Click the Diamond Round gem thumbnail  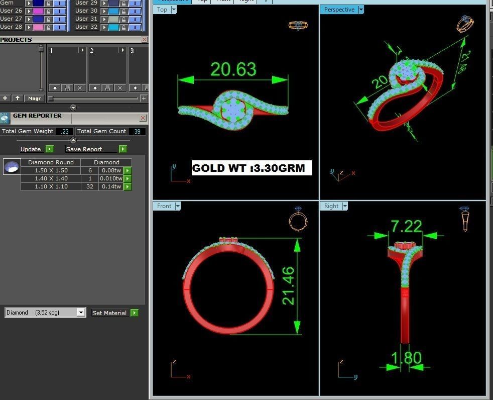click(12, 166)
